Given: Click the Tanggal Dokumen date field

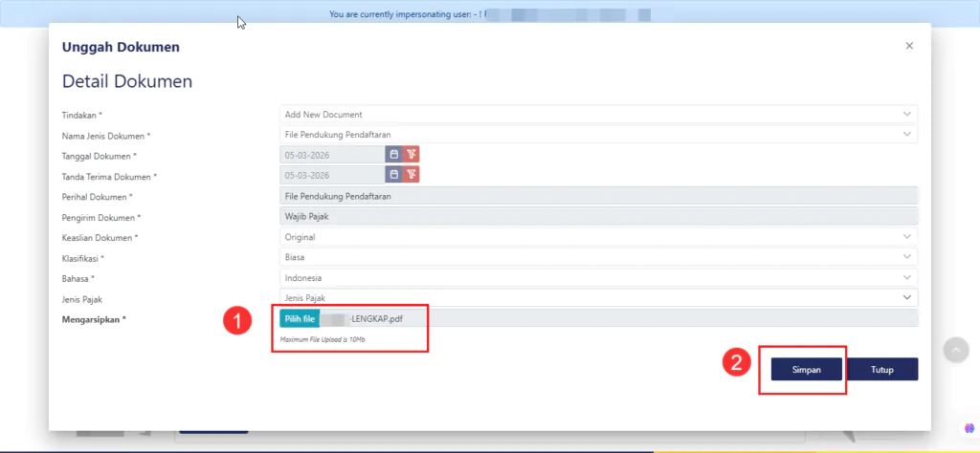Looking at the screenshot, I should tap(331, 154).
